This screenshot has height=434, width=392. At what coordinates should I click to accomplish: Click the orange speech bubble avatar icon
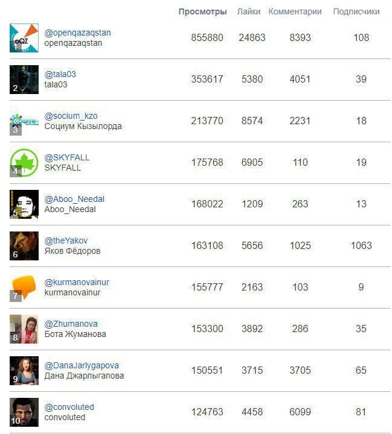pos(24,288)
